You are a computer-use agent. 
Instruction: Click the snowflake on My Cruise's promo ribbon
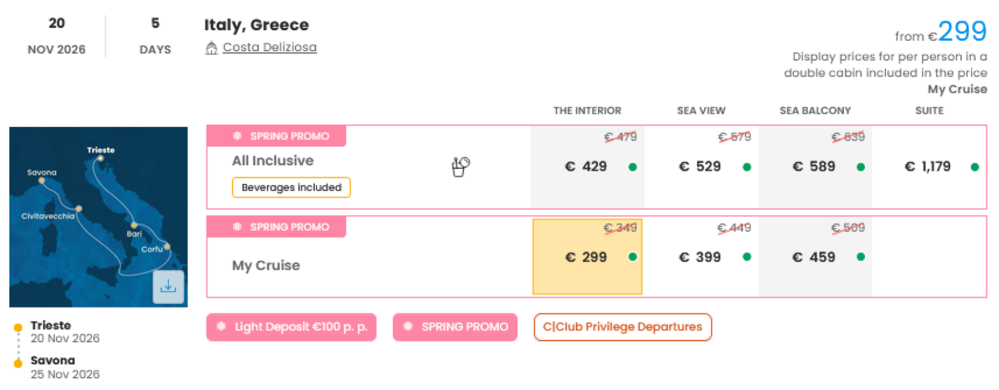point(237,227)
